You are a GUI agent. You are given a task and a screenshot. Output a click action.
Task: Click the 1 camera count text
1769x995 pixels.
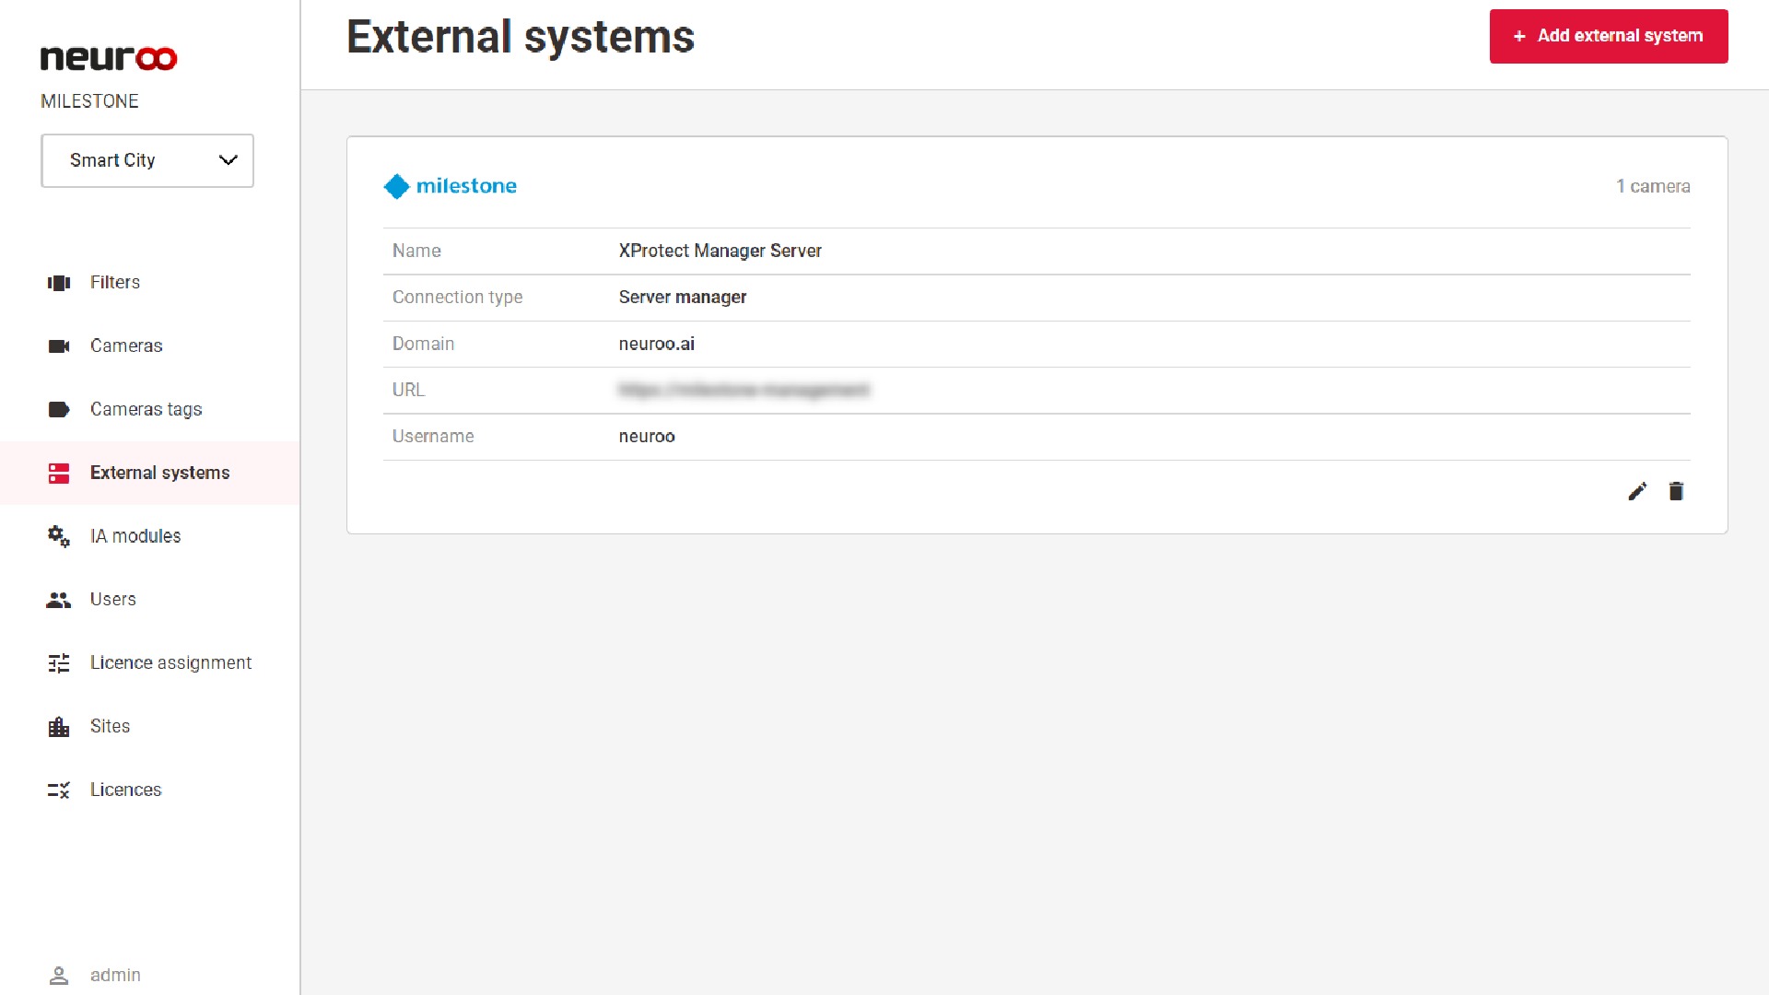pyautogui.click(x=1653, y=187)
